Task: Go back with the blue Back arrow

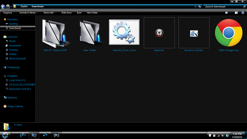Action: (3, 7)
